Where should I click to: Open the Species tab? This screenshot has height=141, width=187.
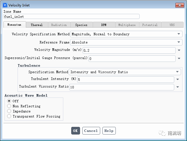81,25
